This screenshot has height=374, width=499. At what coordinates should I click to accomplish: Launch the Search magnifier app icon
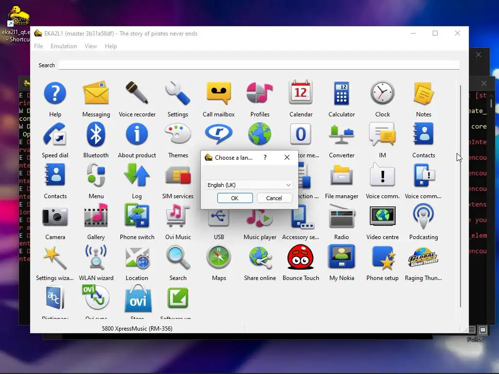[x=177, y=257]
